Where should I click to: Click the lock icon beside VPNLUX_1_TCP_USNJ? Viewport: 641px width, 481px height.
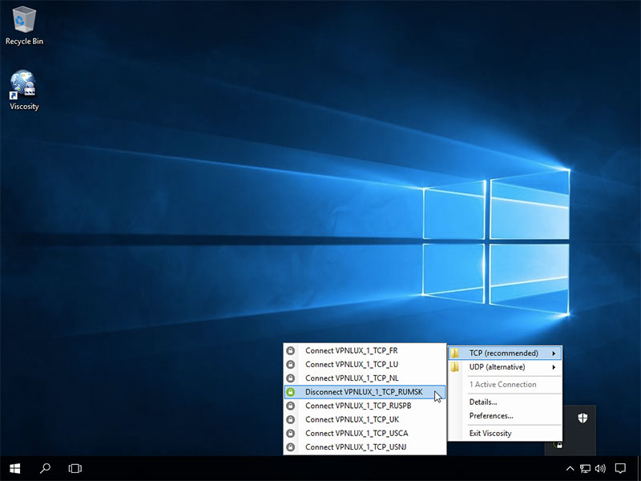[x=291, y=447]
